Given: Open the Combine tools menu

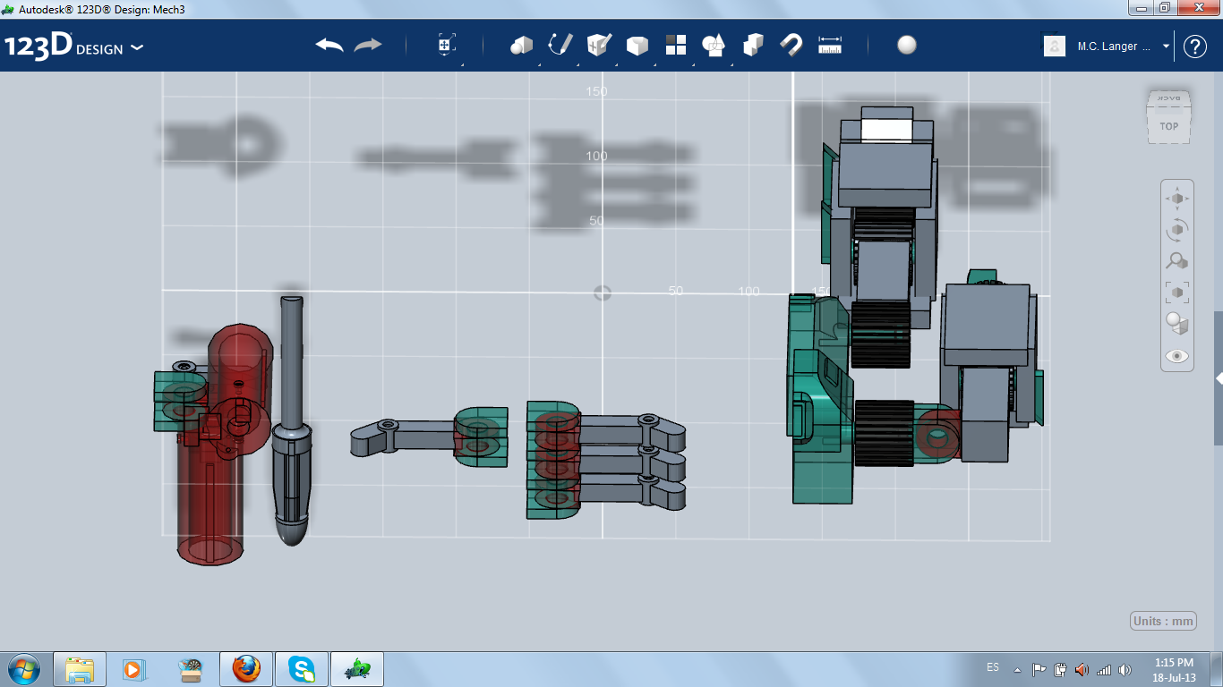Looking at the screenshot, I should point(753,45).
